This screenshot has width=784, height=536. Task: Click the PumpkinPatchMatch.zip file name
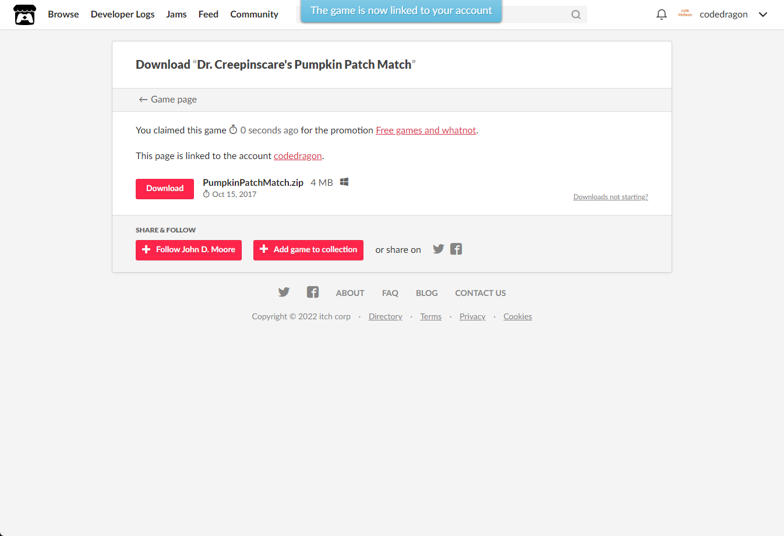(x=253, y=182)
